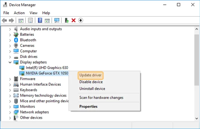Click the Mice and other pointing devices icon
Viewport: 200px width, 129px height.
[x=16, y=101]
